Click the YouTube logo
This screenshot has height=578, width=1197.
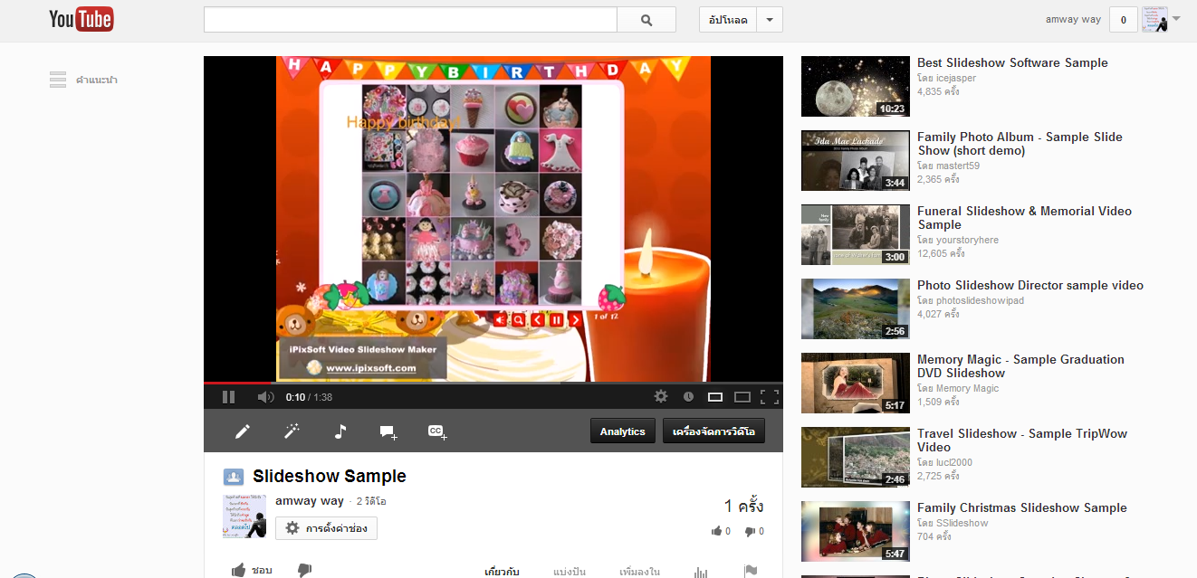click(81, 19)
